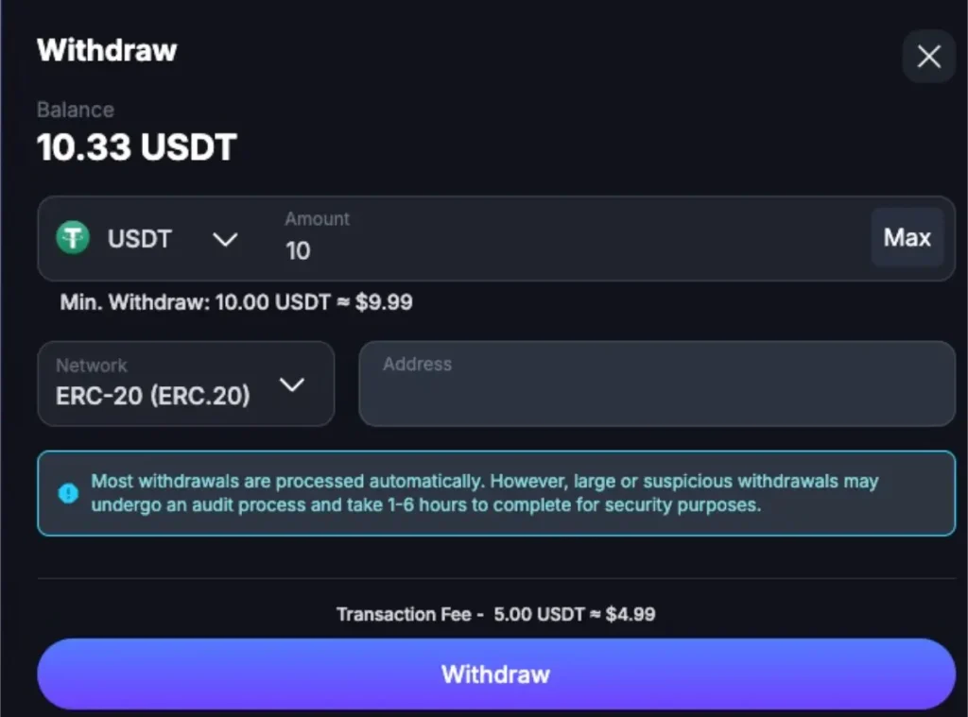Image resolution: width=968 pixels, height=717 pixels.
Task: Click the Withdraw dialog heading
Action: tap(107, 50)
